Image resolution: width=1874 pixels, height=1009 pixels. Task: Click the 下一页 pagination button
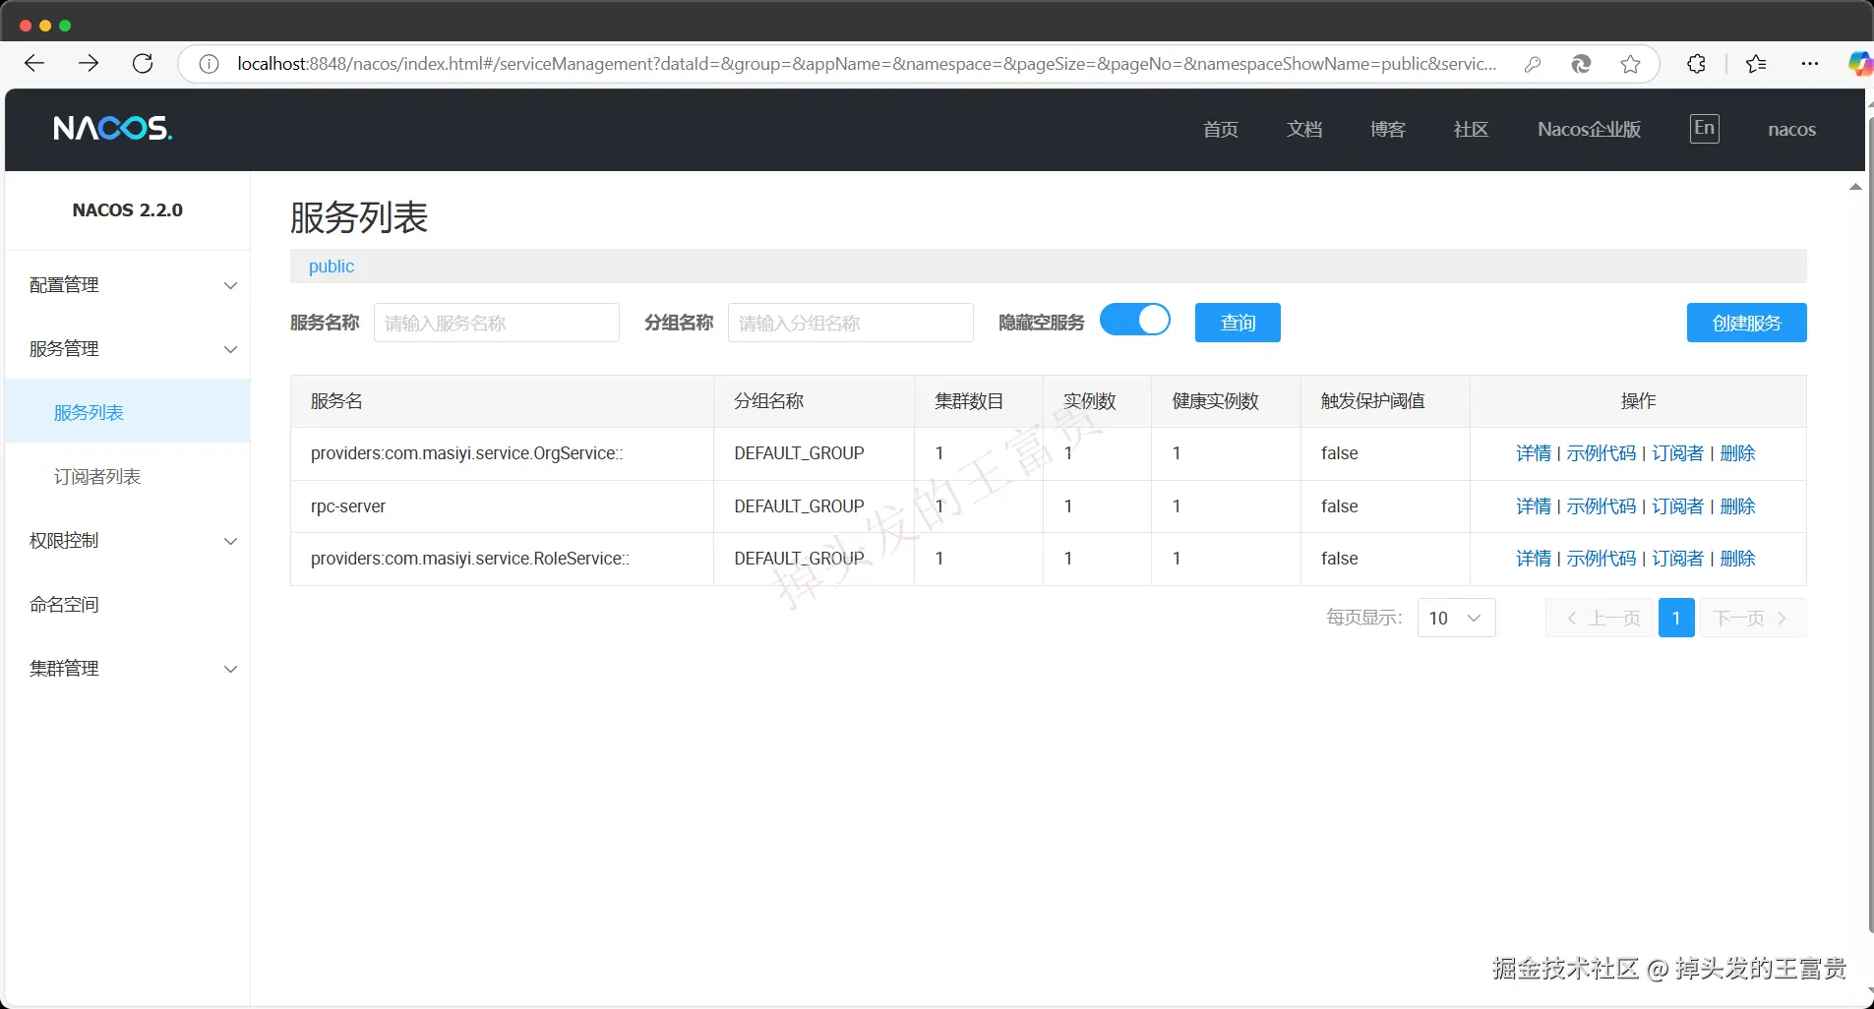click(1753, 618)
